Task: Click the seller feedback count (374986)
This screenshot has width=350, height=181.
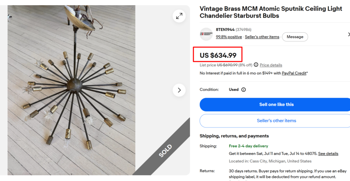Action: point(243,30)
